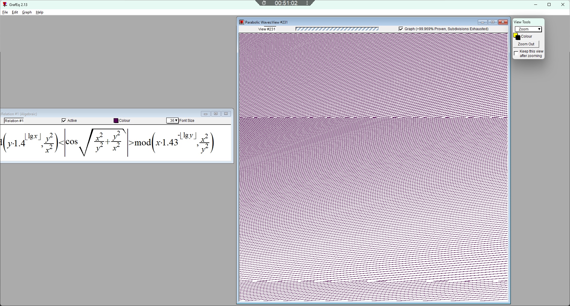Open the timer overlay three-dot menu
The width and height of the screenshot is (570, 306).
307,3
